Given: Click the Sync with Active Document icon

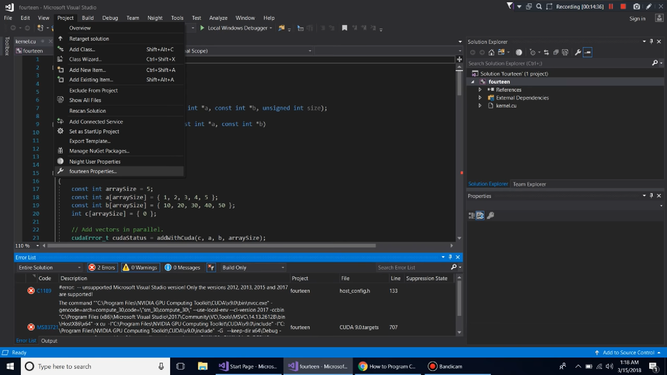Looking at the screenshot, I should tap(546, 52).
